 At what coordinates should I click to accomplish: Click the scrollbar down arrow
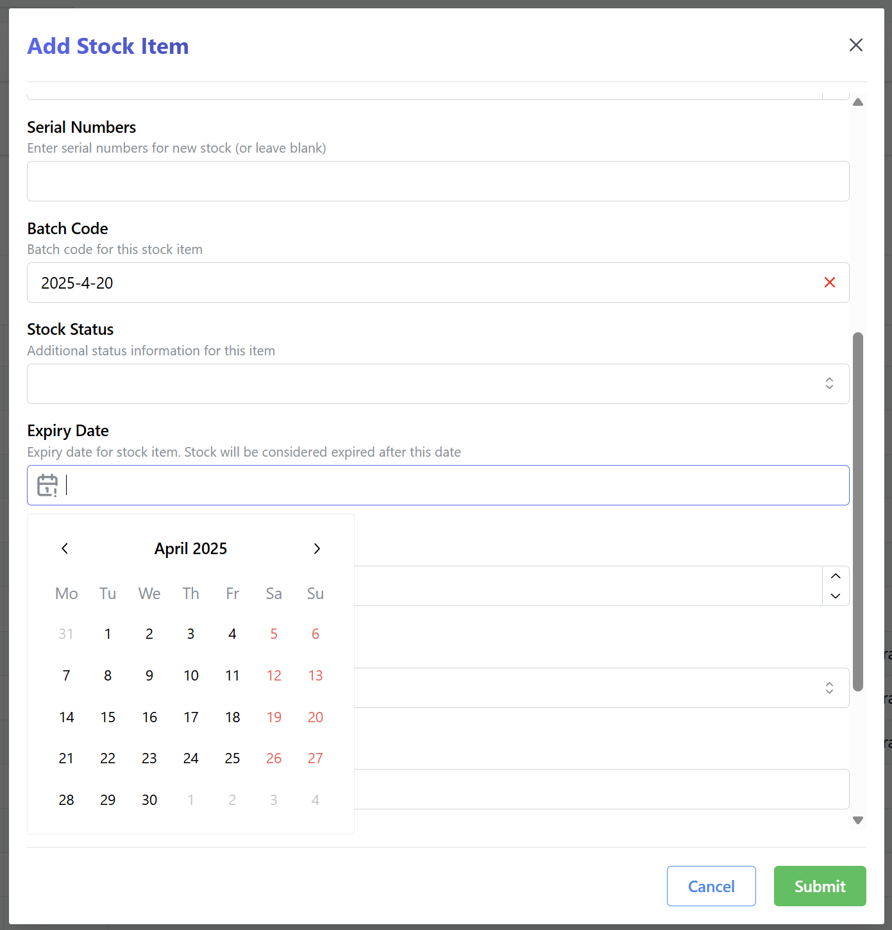coord(858,820)
